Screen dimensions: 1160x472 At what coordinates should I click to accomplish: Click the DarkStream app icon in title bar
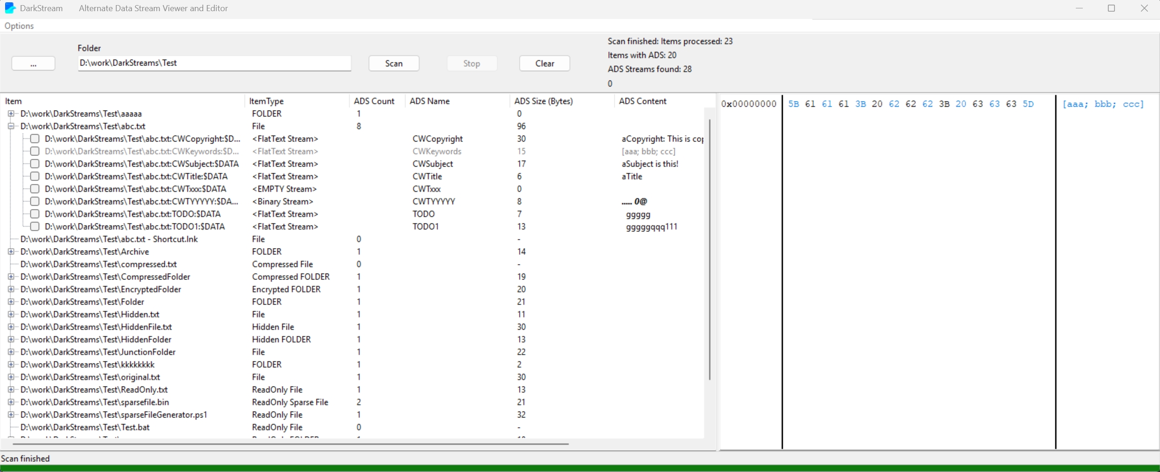click(10, 8)
